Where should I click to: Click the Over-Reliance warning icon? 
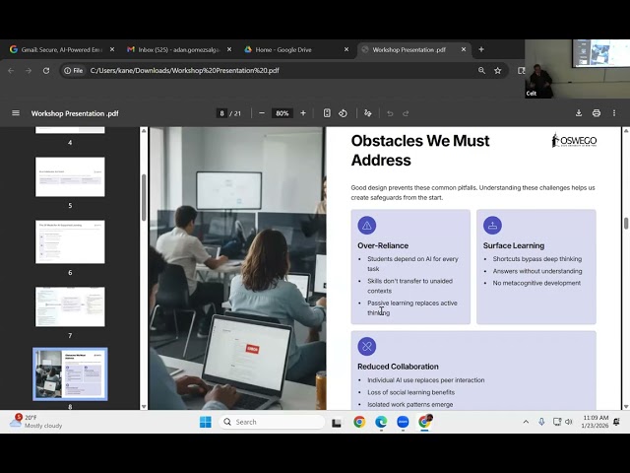(367, 226)
